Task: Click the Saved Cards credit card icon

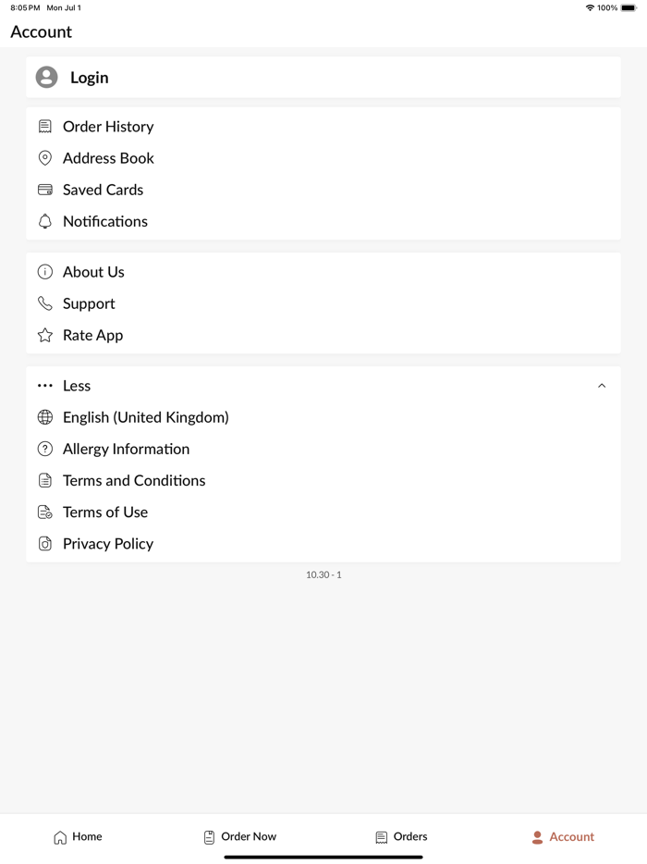Action: click(45, 190)
